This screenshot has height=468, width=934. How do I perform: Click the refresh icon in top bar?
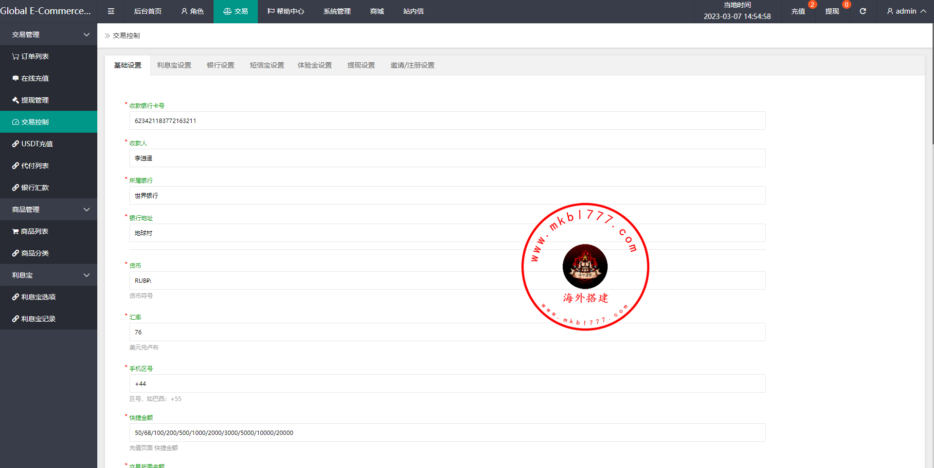[863, 11]
